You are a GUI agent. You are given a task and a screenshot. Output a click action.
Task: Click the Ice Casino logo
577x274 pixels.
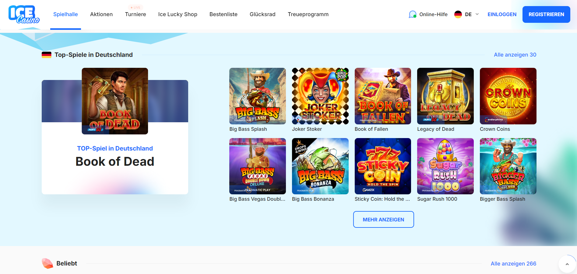tap(24, 14)
